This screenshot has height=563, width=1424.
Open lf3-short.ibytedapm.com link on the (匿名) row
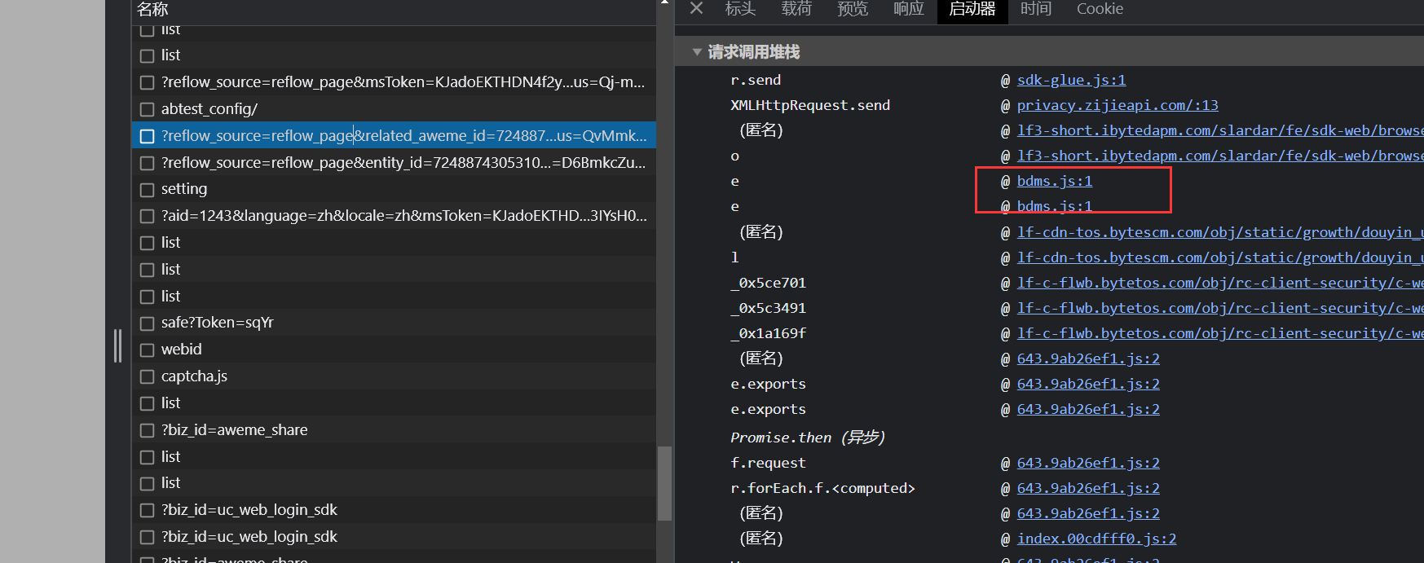tap(1219, 130)
